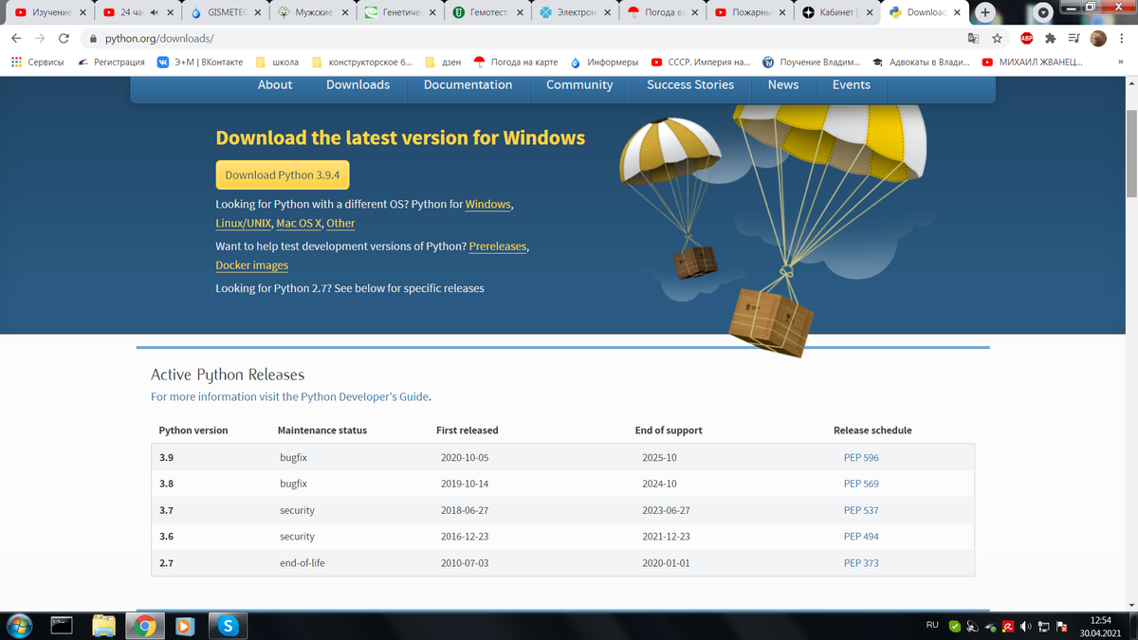Open the Chrome profile avatar

(1098, 39)
